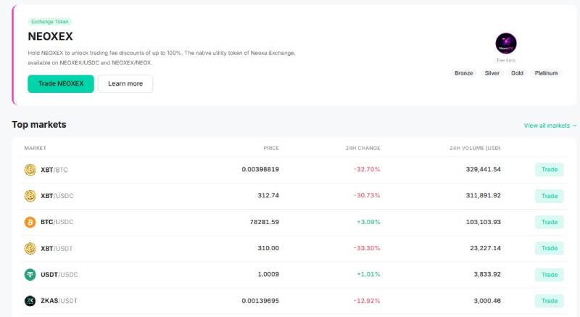Click the price 310.00
Image resolution: width=580 pixels, height=317 pixels.
(x=268, y=248)
